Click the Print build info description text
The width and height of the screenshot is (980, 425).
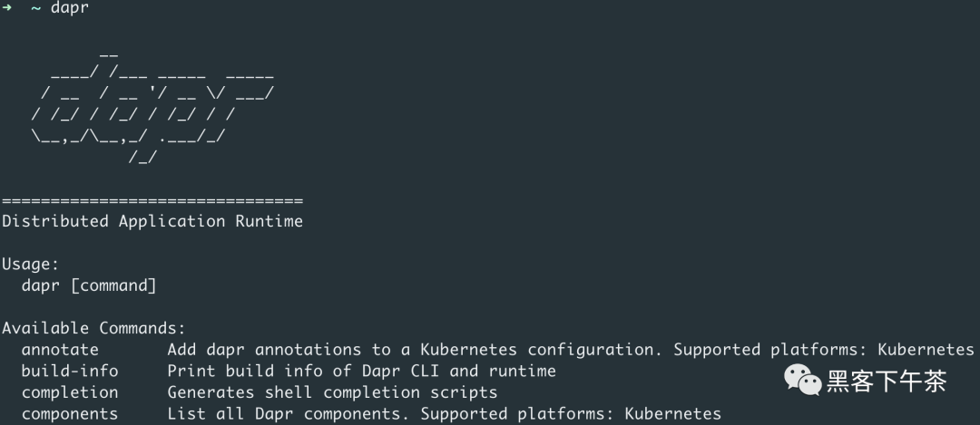(x=361, y=371)
